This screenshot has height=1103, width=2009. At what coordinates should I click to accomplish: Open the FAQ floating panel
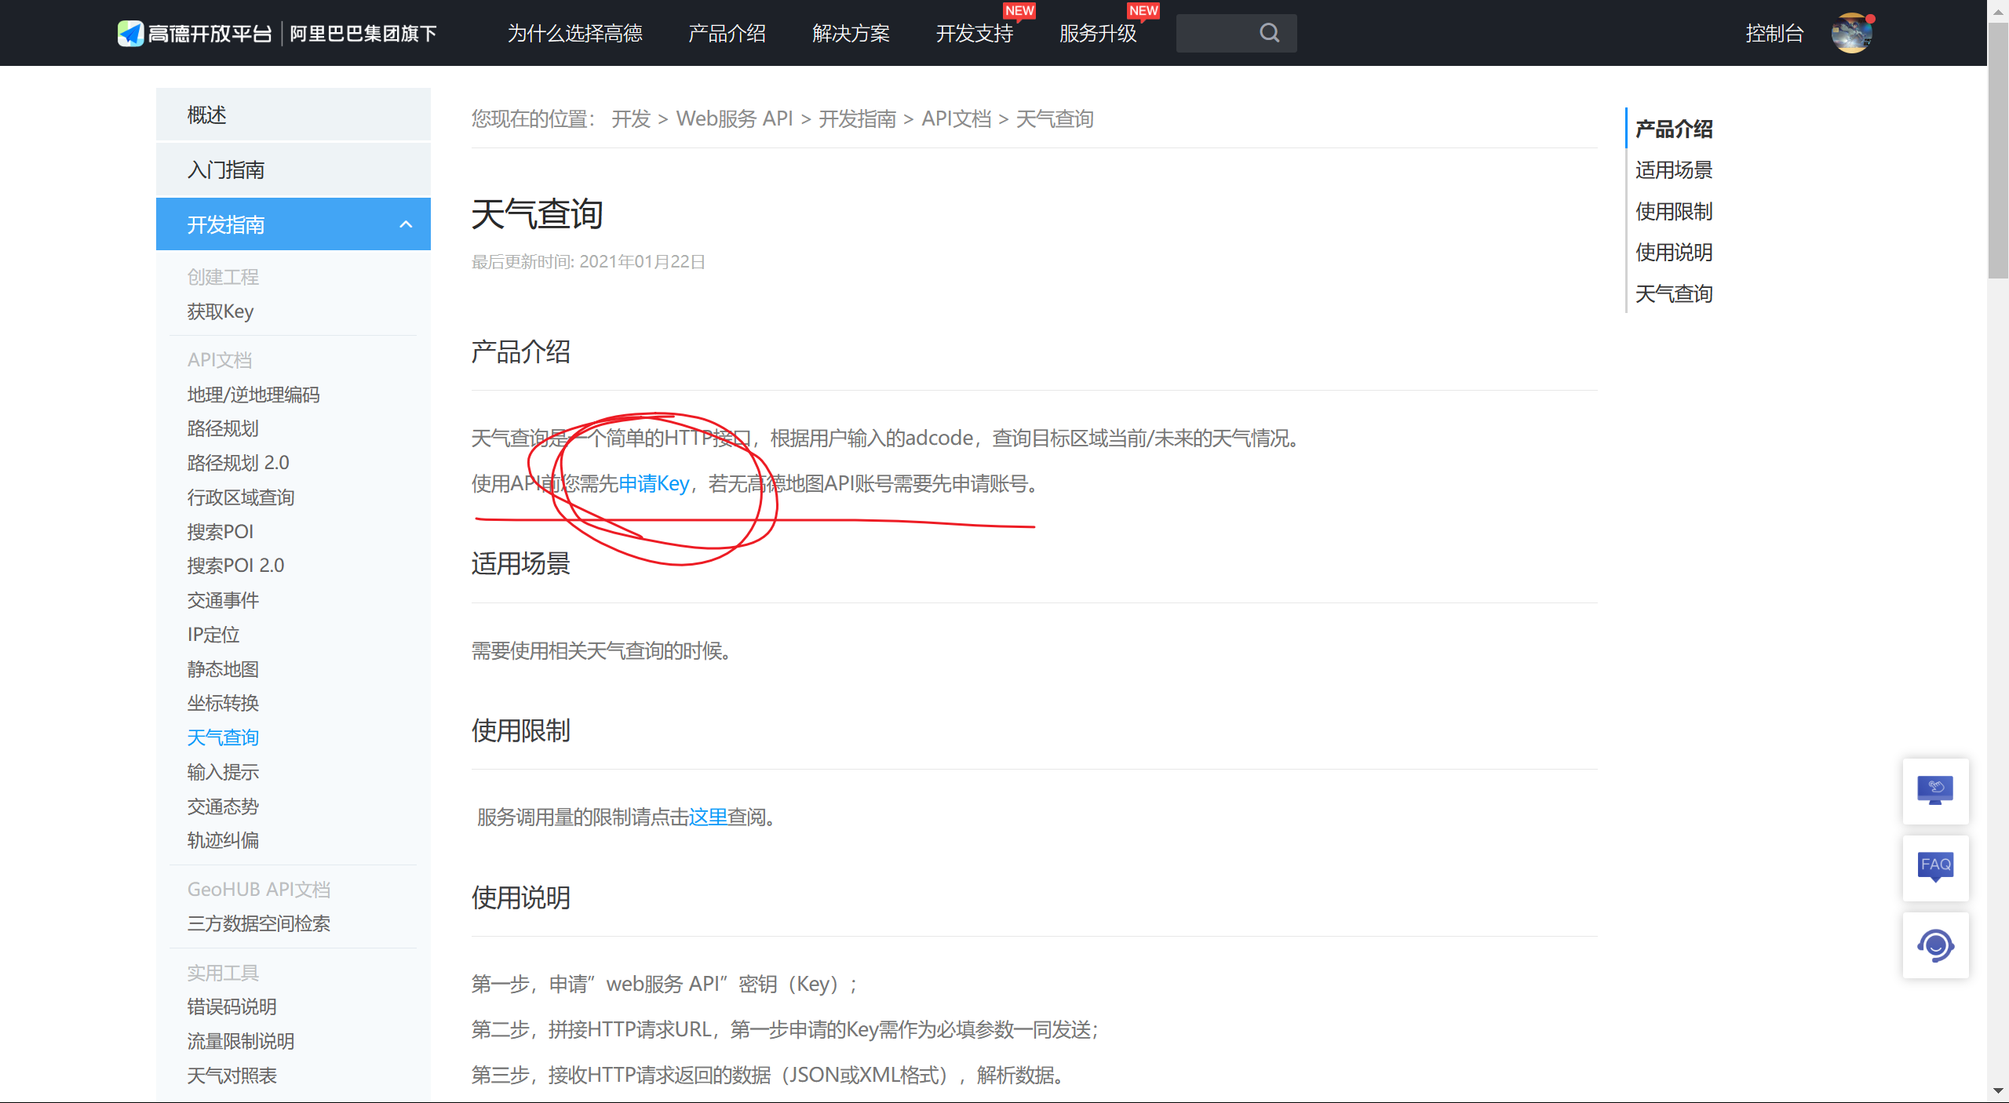click(x=1935, y=868)
